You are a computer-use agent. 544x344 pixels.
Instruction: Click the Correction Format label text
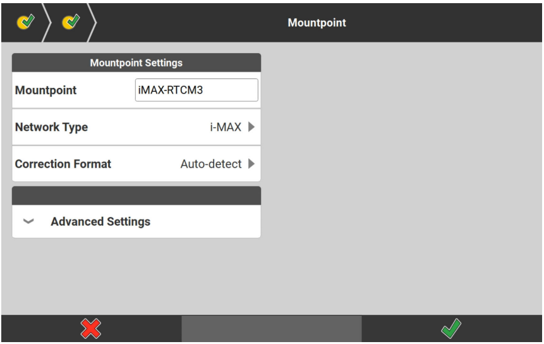[63, 164]
